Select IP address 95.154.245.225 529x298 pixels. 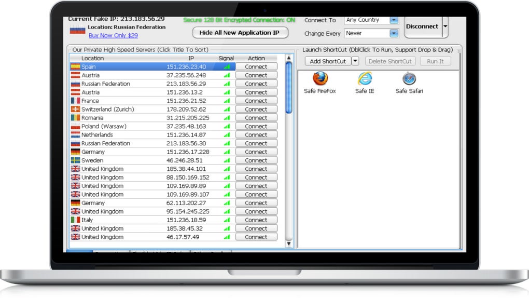point(188,211)
